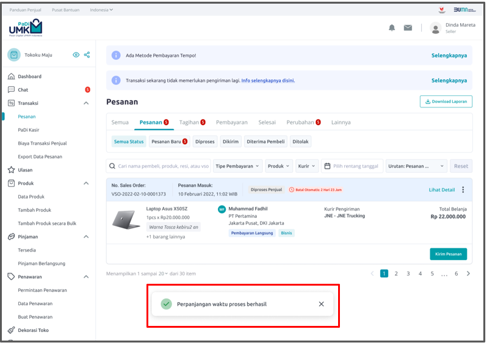Filter by Pesanan Baru status

click(x=169, y=142)
